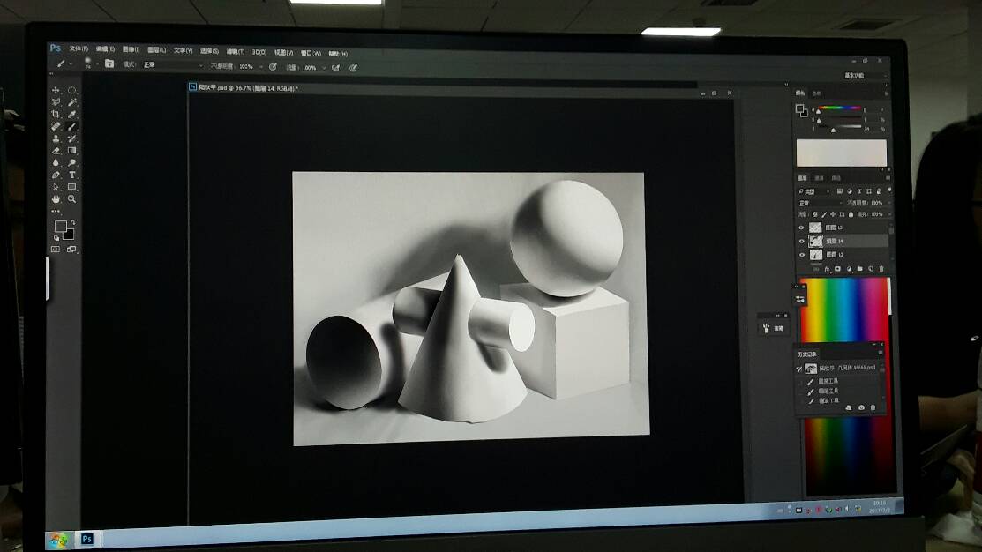982x552 pixels.
Task: Open layer blend mode dropdown
Action: [x=820, y=203]
